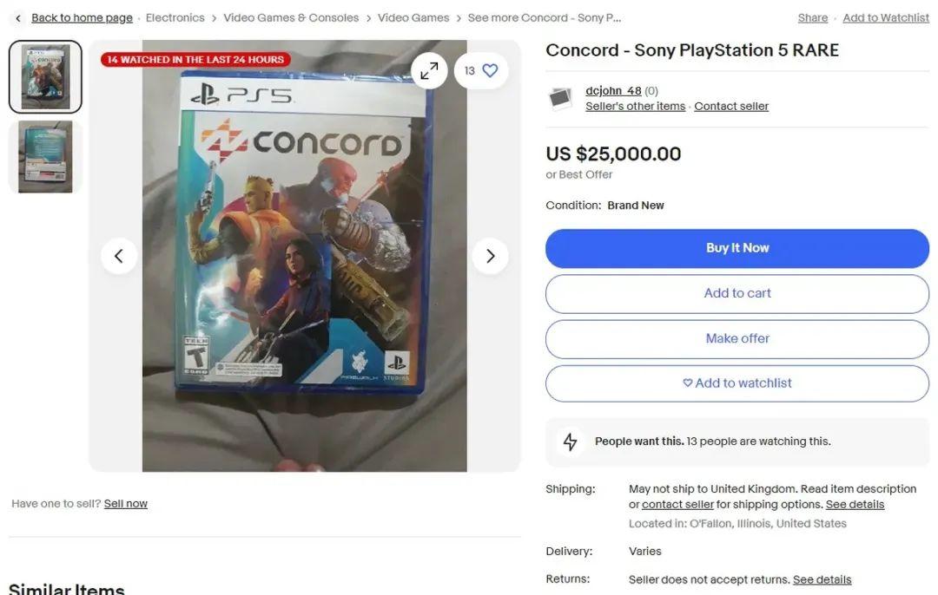Image resolution: width=938 pixels, height=595 pixels.
Task: Expand shipping See details link
Action: pyautogui.click(x=855, y=505)
